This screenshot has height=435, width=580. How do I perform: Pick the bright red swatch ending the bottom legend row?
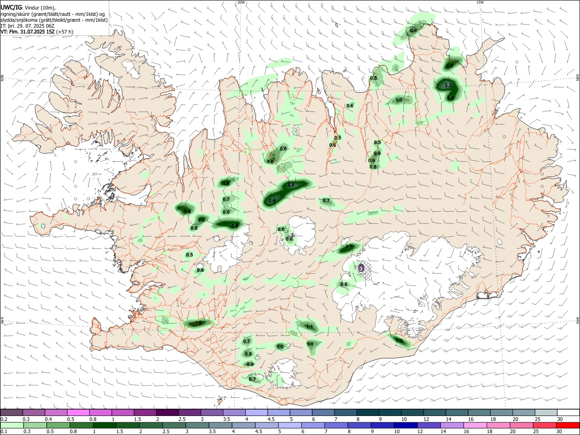coord(568,425)
